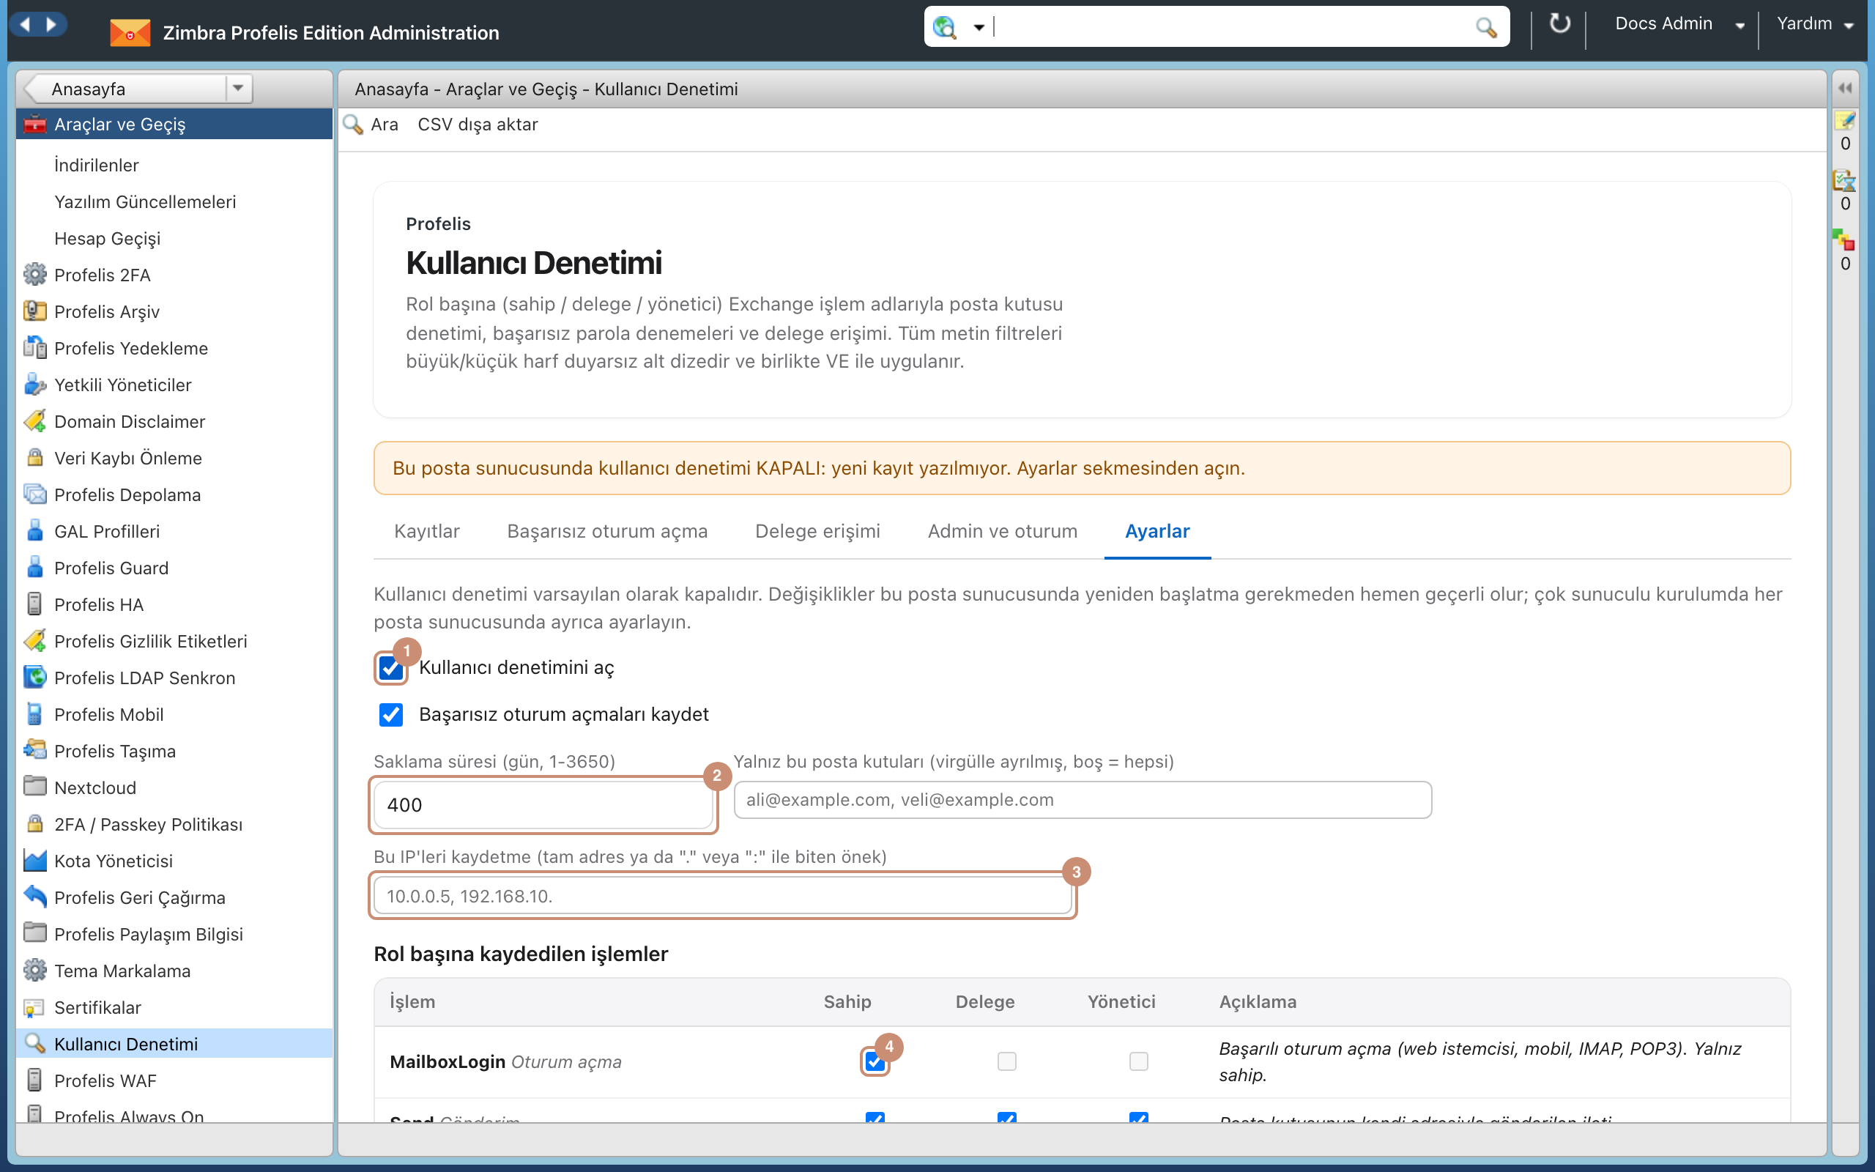
Task: Click the Ara toolbar button
Action: pyautogui.click(x=372, y=124)
